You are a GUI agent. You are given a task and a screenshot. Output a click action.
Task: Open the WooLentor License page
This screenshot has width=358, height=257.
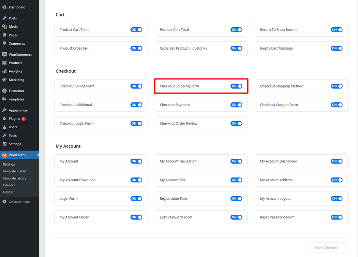[x=8, y=192]
